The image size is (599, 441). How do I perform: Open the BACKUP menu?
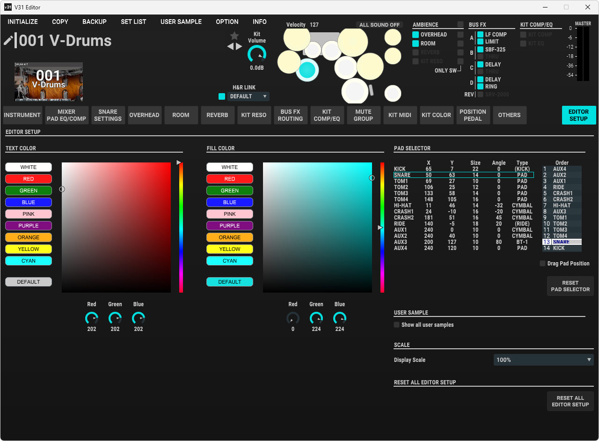coord(95,22)
